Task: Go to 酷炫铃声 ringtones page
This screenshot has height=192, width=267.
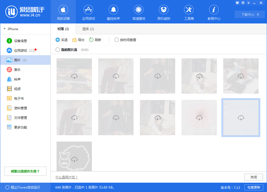Action: [x=113, y=12]
